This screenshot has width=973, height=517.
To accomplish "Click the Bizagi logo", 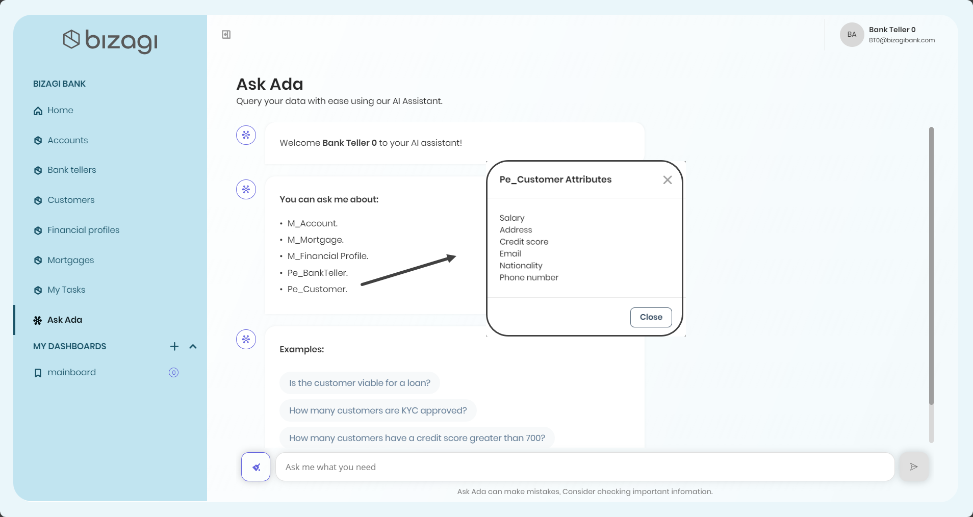I will (x=110, y=41).
